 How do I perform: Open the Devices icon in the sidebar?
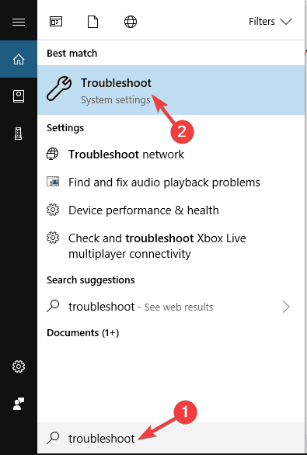pyautogui.click(x=19, y=134)
